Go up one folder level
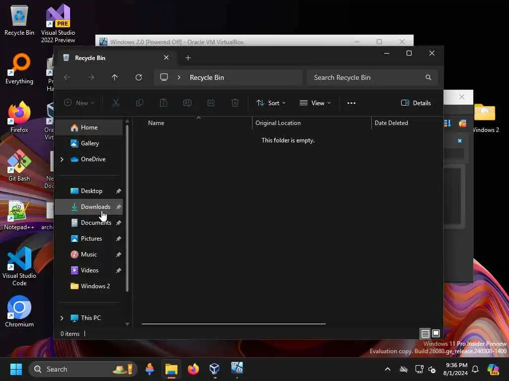 (115, 77)
